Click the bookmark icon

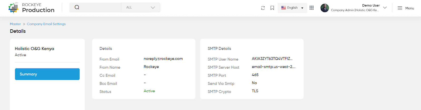272,8
